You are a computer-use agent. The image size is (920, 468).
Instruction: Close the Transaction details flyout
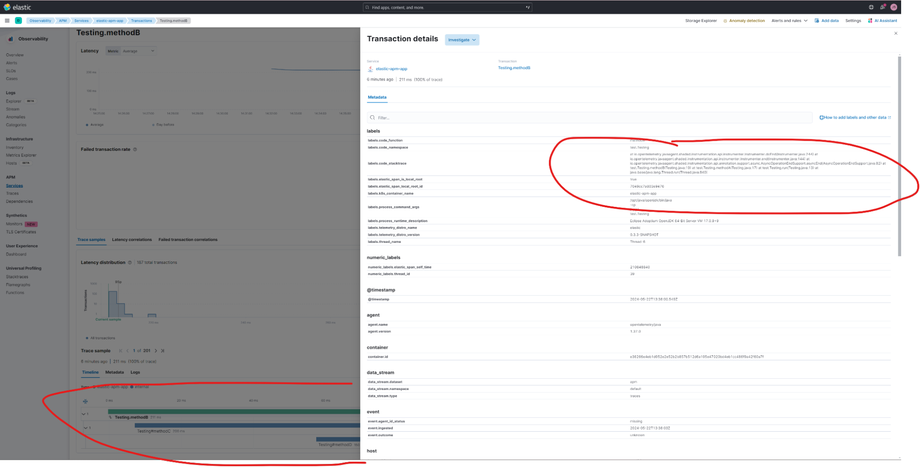896,34
